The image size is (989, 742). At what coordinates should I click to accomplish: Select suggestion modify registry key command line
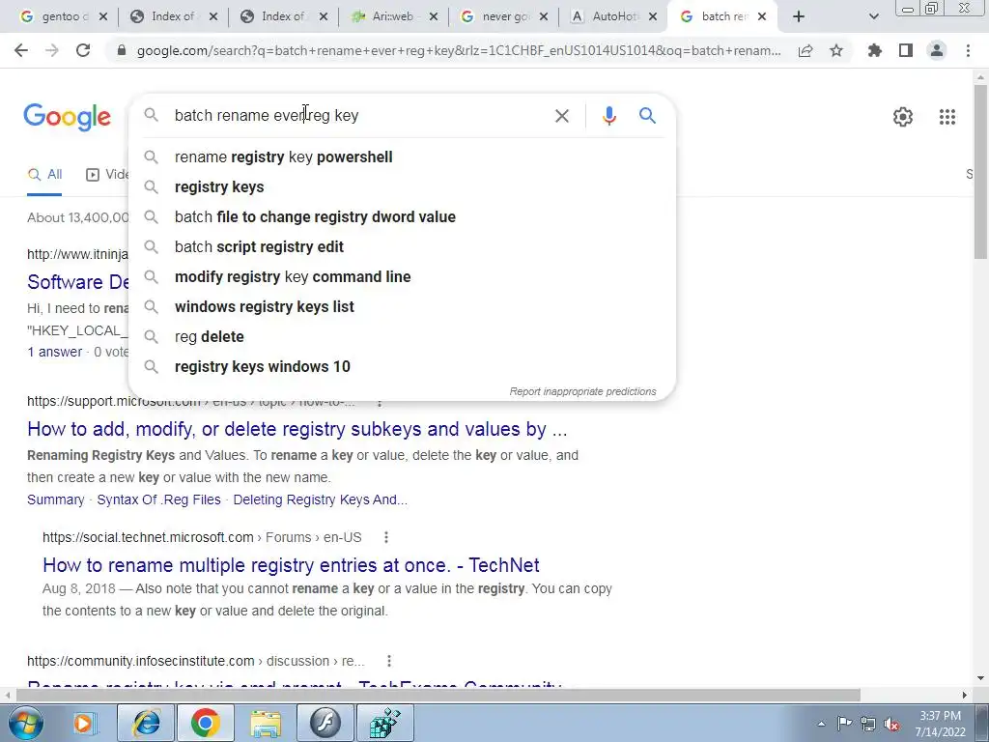click(x=402, y=277)
